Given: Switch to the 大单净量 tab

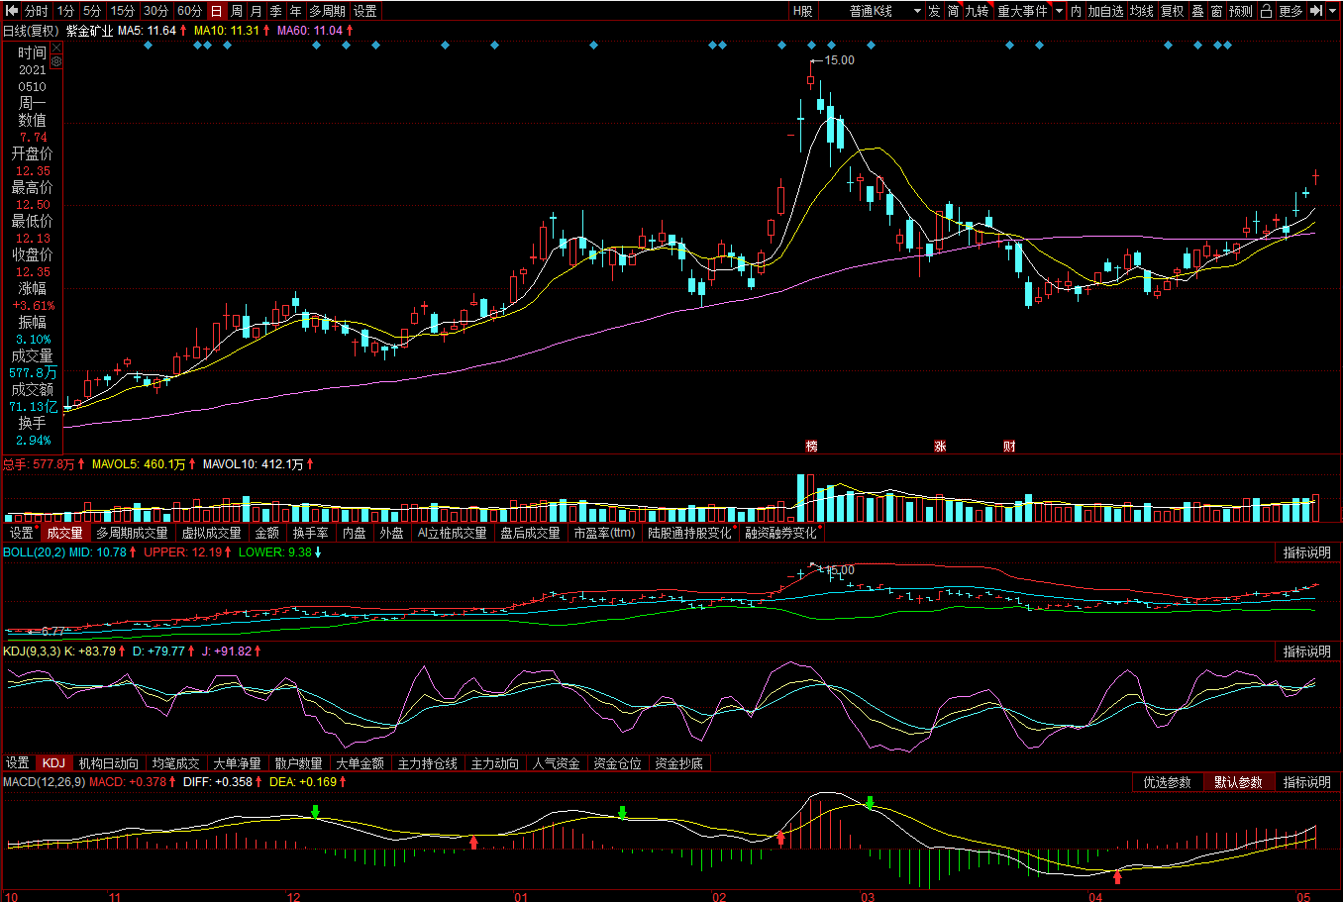Looking at the screenshot, I should tap(237, 763).
